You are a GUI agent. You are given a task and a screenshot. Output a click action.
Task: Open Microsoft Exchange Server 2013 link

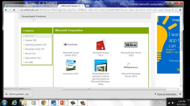[131, 75]
